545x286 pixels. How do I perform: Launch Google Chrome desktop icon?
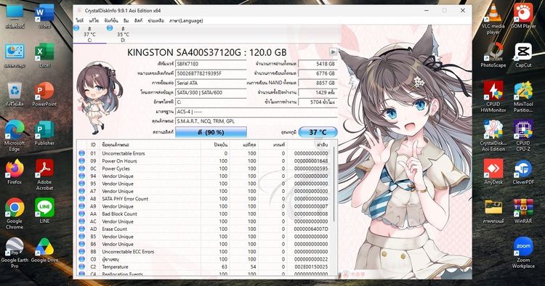[15, 214]
